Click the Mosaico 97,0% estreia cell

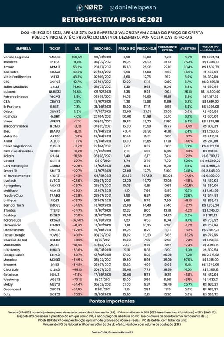click(188, 260)
